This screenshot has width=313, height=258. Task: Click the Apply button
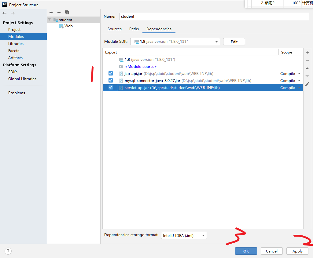pyautogui.click(x=297, y=251)
